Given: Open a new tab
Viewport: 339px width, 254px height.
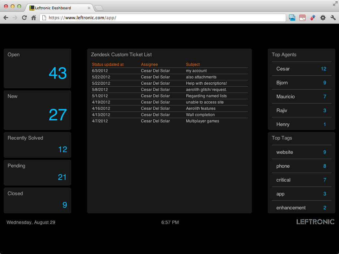Looking at the screenshot, I should [99, 8].
